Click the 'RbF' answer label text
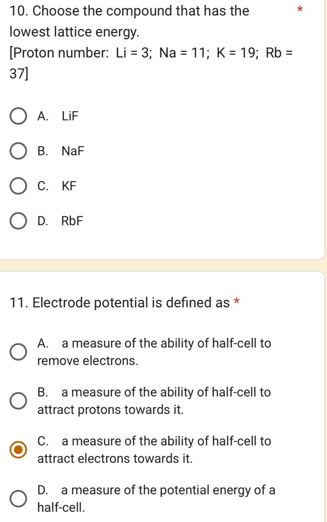 tap(72, 221)
